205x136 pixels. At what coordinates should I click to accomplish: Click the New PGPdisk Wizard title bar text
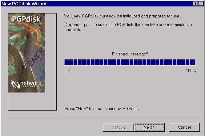click(x=24, y=4)
